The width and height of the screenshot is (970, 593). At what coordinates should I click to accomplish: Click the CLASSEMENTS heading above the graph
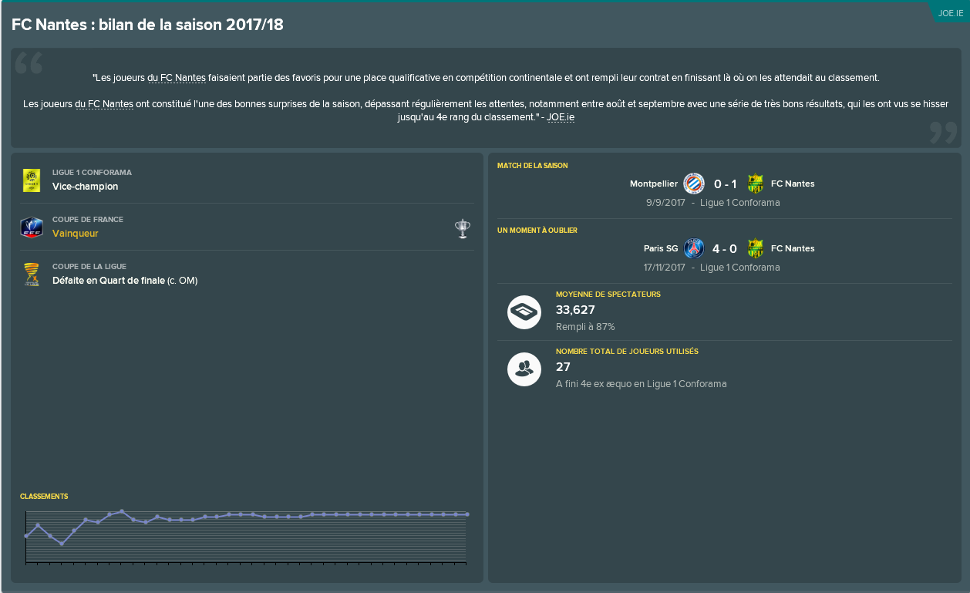click(44, 497)
